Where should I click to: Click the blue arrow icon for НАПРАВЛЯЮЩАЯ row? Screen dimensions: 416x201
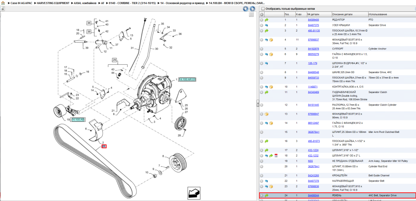tap(267, 181)
